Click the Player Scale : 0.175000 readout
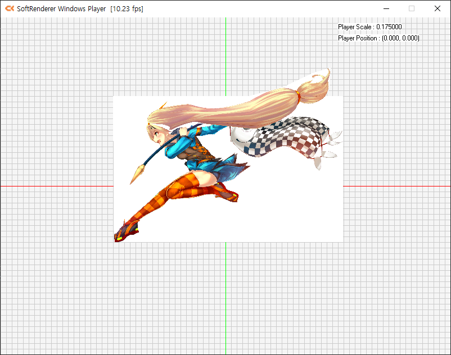The height and width of the screenshot is (355, 451). pyautogui.click(x=369, y=26)
